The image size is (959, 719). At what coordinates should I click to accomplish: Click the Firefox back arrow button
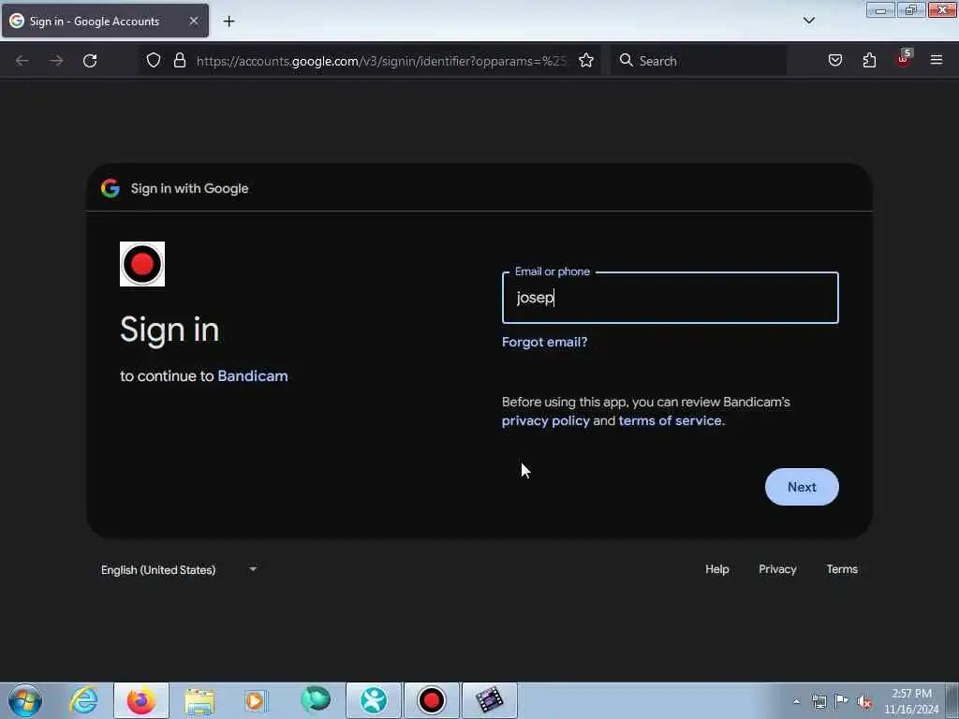pyautogui.click(x=22, y=61)
